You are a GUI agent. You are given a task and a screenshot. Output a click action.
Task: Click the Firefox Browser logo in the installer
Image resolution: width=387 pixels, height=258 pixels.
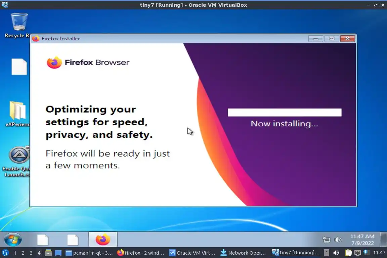pyautogui.click(x=88, y=62)
